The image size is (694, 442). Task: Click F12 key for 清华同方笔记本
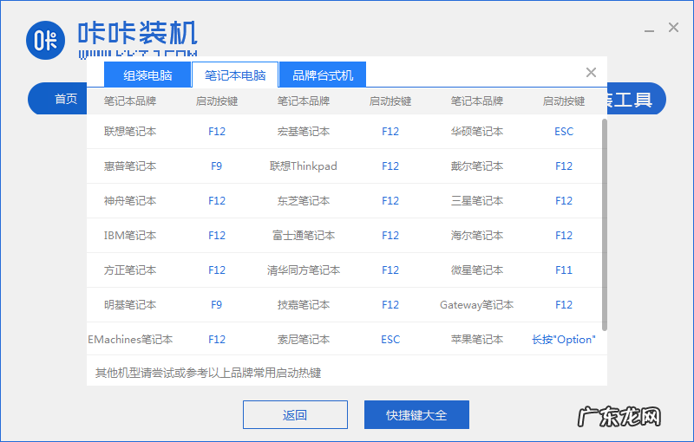(x=390, y=270)
